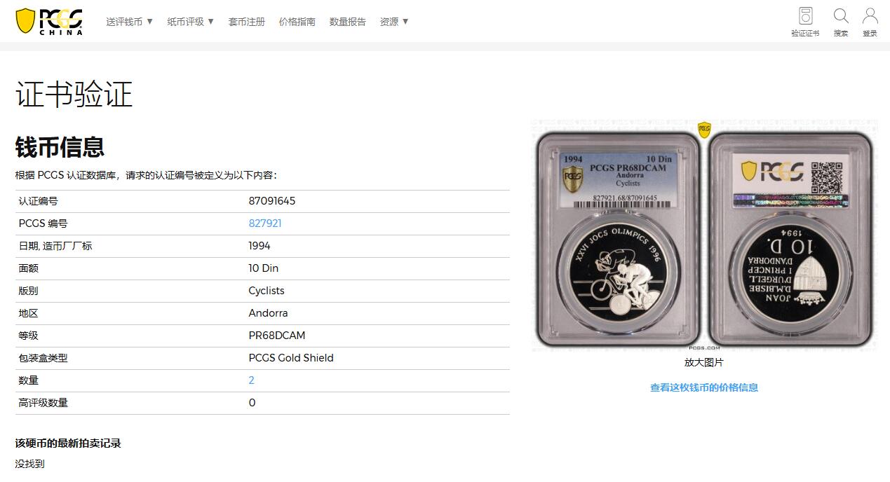
Task: Open the 搜索 search icon
Action: point(841,22)
